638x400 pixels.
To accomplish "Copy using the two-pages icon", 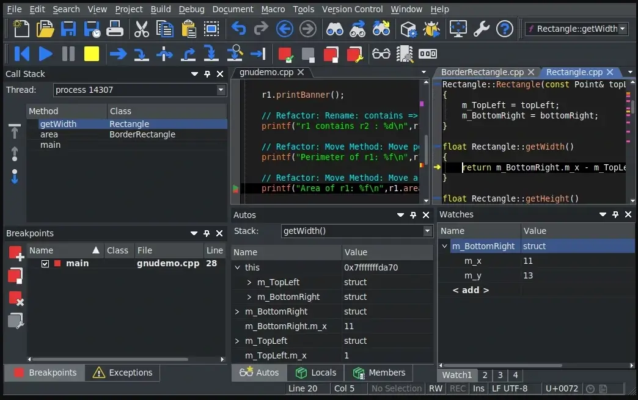I will coord(165,29).
